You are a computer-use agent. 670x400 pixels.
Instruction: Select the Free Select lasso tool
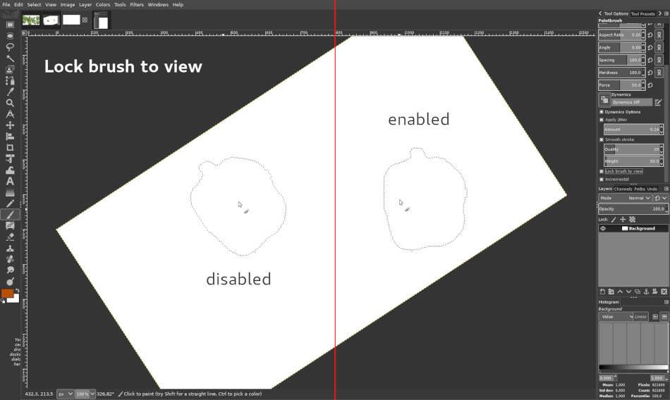point(10,47)
